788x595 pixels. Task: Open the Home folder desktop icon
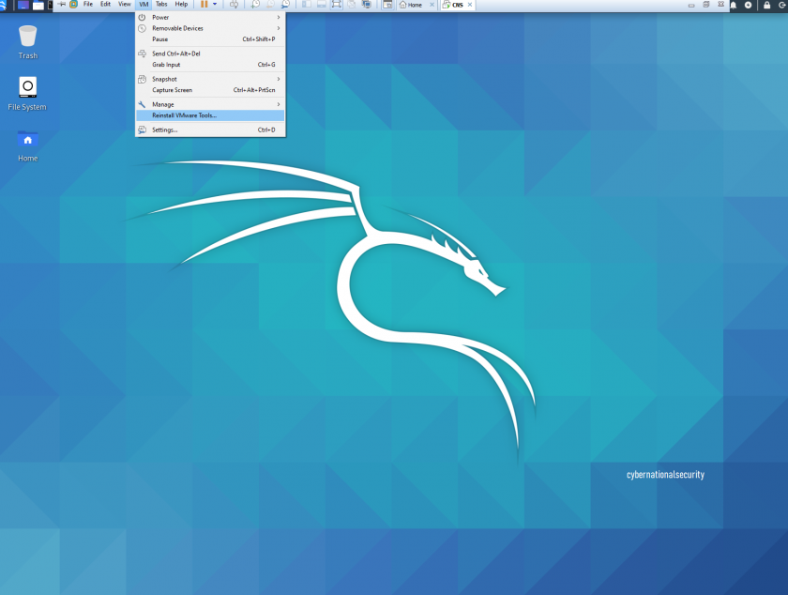tap(27, 145)
